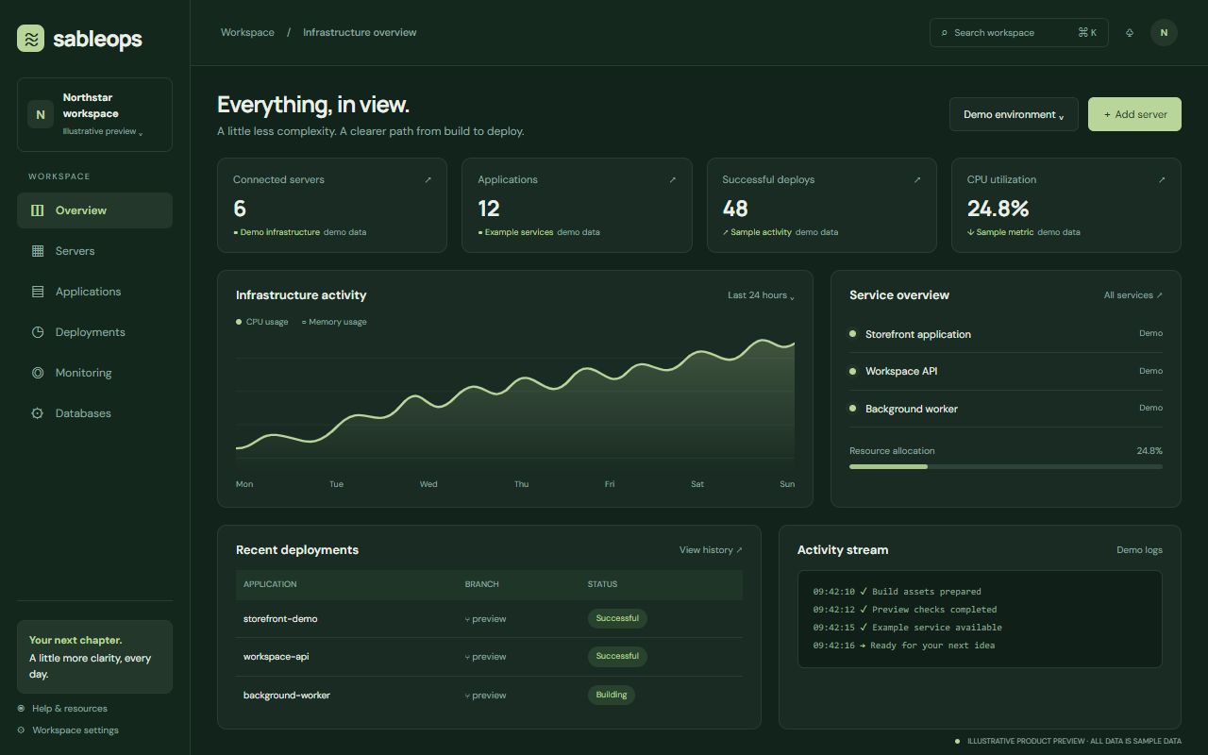Screen dimensions: 1208x755
Task: Click the Applications list icon
Action: 38,292
